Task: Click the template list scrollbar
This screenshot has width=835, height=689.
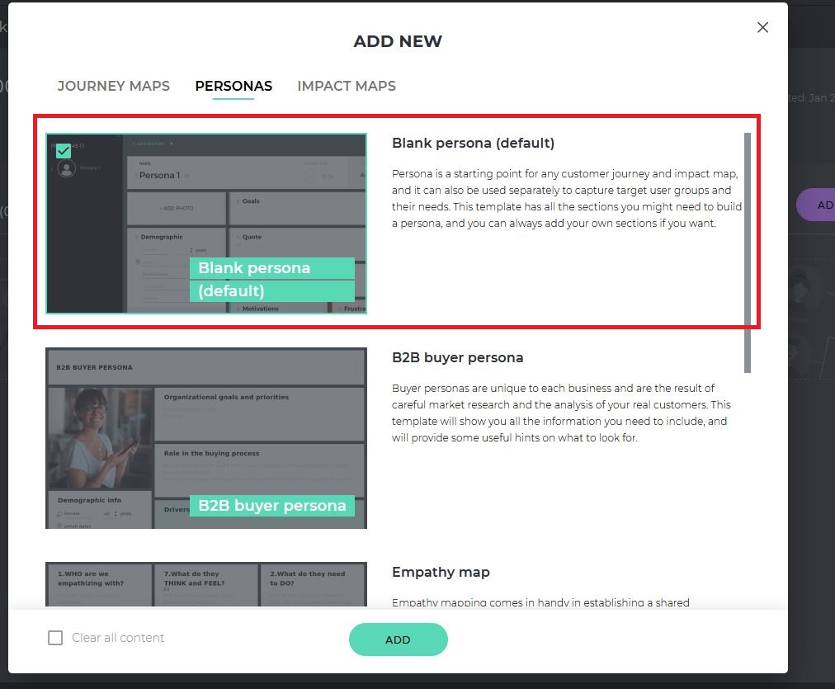Action: point(748,252)
